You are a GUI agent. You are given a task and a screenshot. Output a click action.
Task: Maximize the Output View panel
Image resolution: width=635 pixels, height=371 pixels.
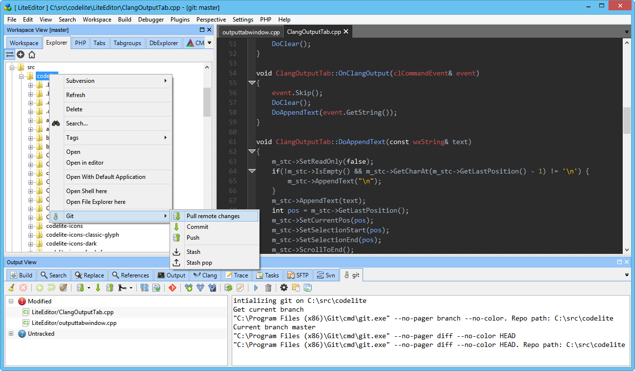[619, 262]
